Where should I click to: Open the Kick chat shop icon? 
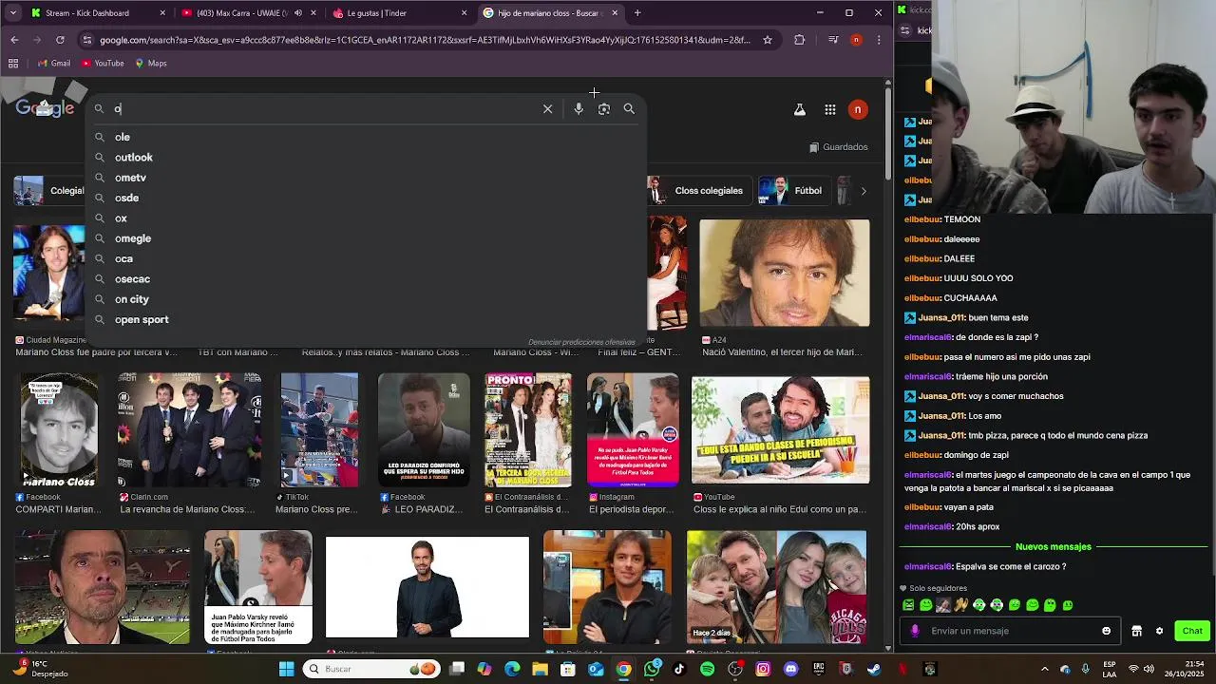tap(1136, 631)
